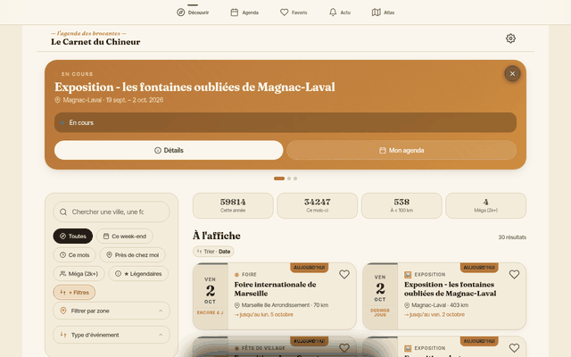Screen dimensions: 571x357
Task: Click the 59814 Cette année stat card
Action: tap(233, 206)
